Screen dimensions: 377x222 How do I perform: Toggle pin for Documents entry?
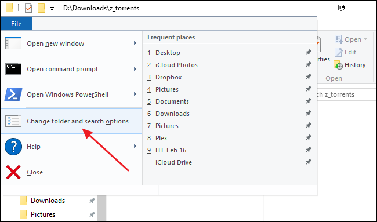point(308,101)
